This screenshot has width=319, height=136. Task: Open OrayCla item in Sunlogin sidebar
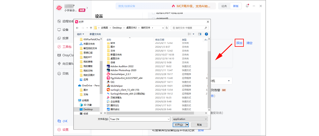[x=65, y=55]
